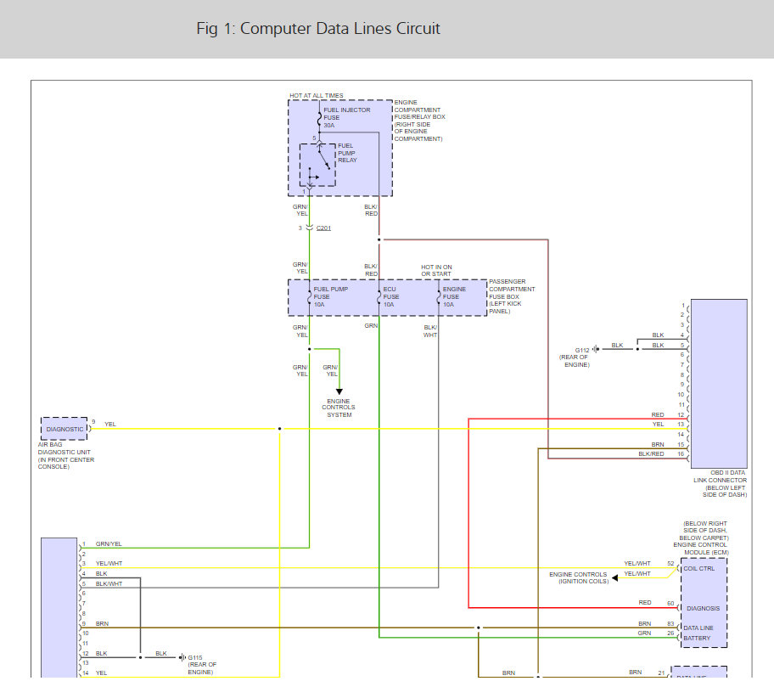Click the fuel pump relay switch symbol
The height and width of the screenshot is (698, 774).
[x=318, y=165]
